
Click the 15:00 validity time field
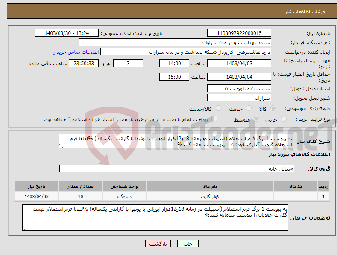tap(174, 77)
